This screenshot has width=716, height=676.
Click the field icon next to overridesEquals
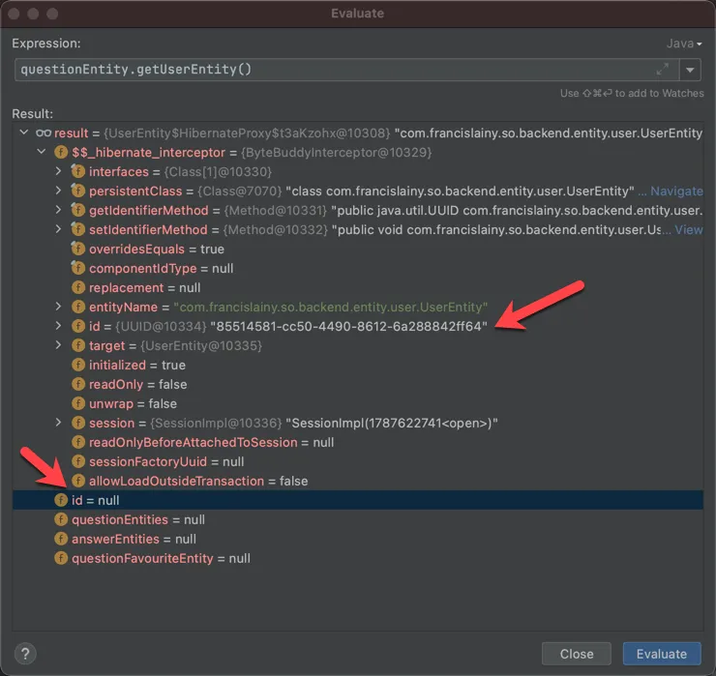click(x=78, y=249)
